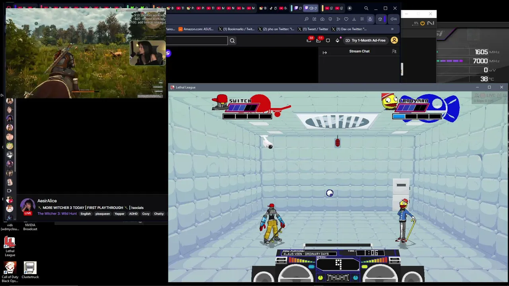Image resolution: width=509 pixels, height=286 pixels.
Task: Open the browser easy setup lines icon
Action: [362, 19]
